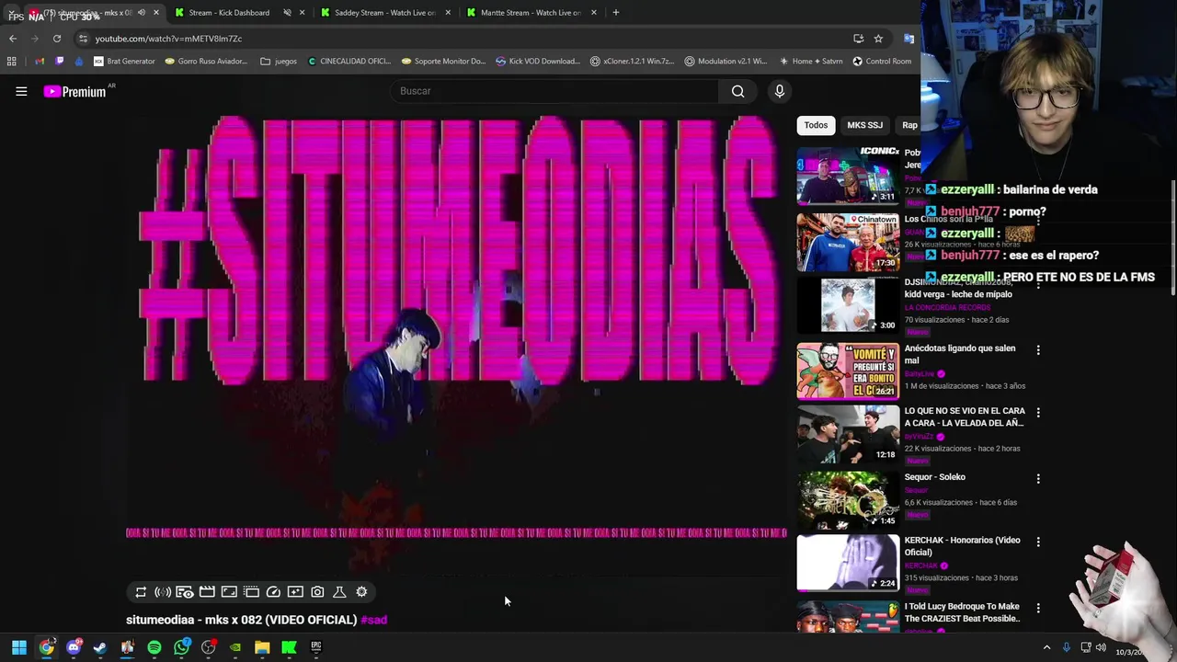Click the LA CONCORDIA RECORDS channel name
Image resolution: width=1177 pixels, height=662 pixels.
click(x=949, y=307)
